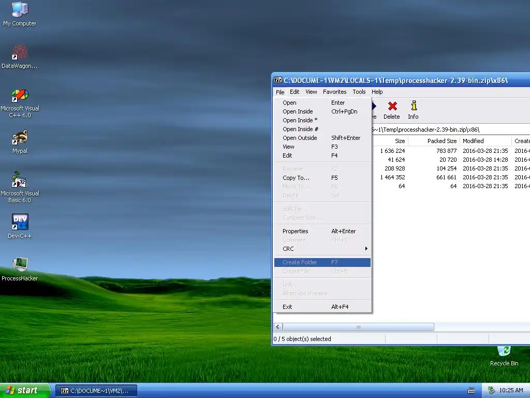Viewport: 530px width, 398px height.
Task: Click the 7z icon in the window title bar
Action: (278, 80)
